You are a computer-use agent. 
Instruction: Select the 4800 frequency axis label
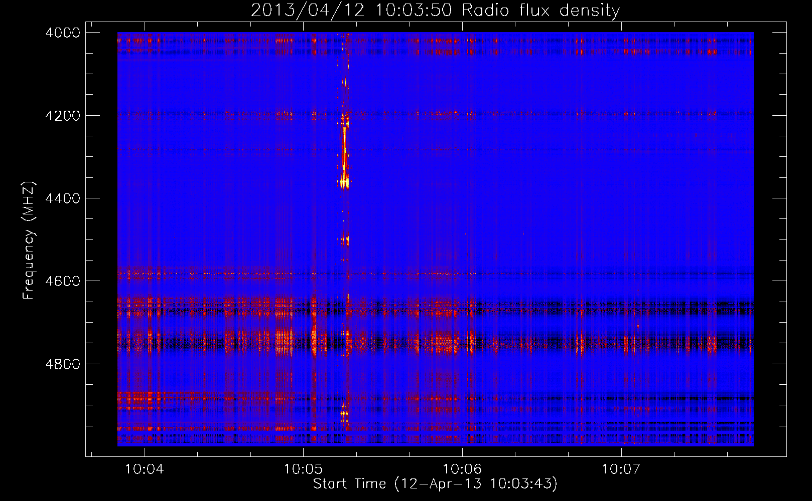[63, 364]
